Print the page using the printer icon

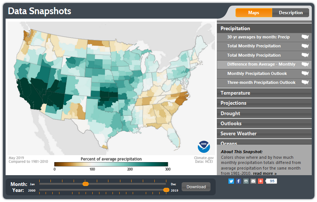tap(246, 181)
